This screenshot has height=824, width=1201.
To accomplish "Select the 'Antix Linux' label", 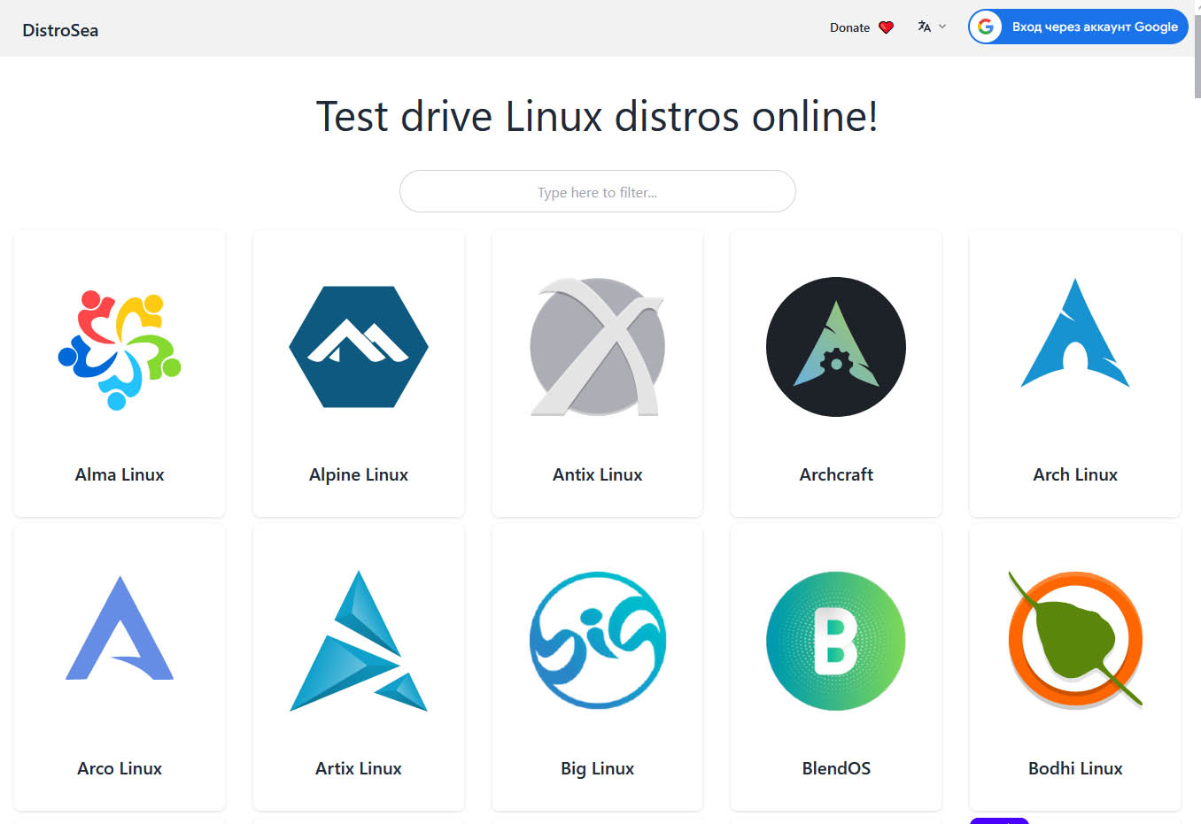I will [597, 474].
